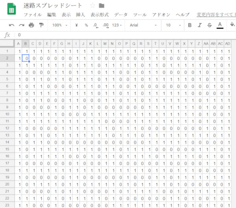Select cell C22
Viewport: 236px width, 208px height.
pos(33,199)
